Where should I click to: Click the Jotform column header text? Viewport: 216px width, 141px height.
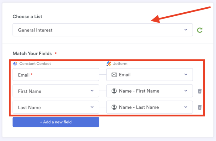pos(120,64)
